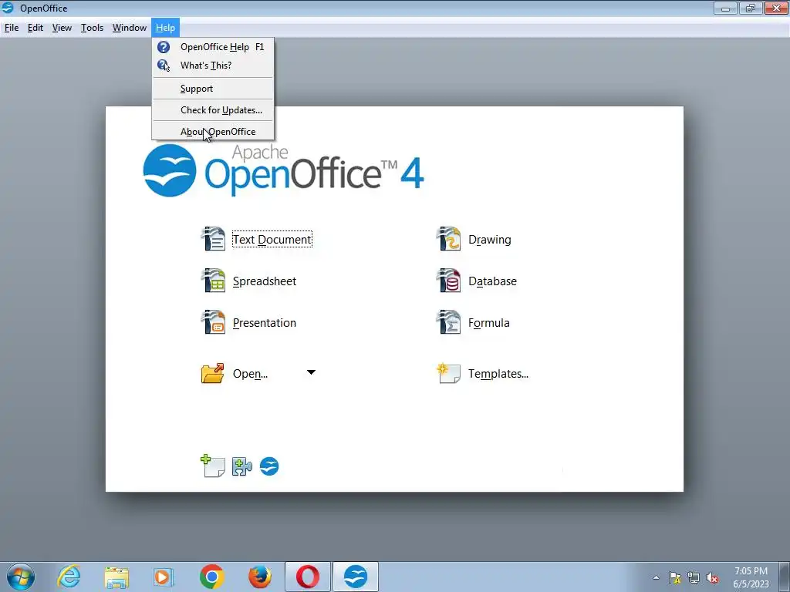Image resolution: width=790 pixels, height=592 pixels.
Task: Launch Firefox from the taskbar
Action: point(260,577)
